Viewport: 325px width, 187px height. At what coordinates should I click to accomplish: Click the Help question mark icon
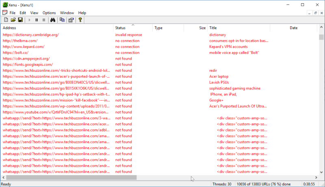pos(80,20)
